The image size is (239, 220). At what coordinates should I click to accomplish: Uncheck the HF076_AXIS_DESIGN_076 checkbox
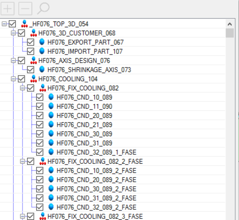(x=21, y=61)
